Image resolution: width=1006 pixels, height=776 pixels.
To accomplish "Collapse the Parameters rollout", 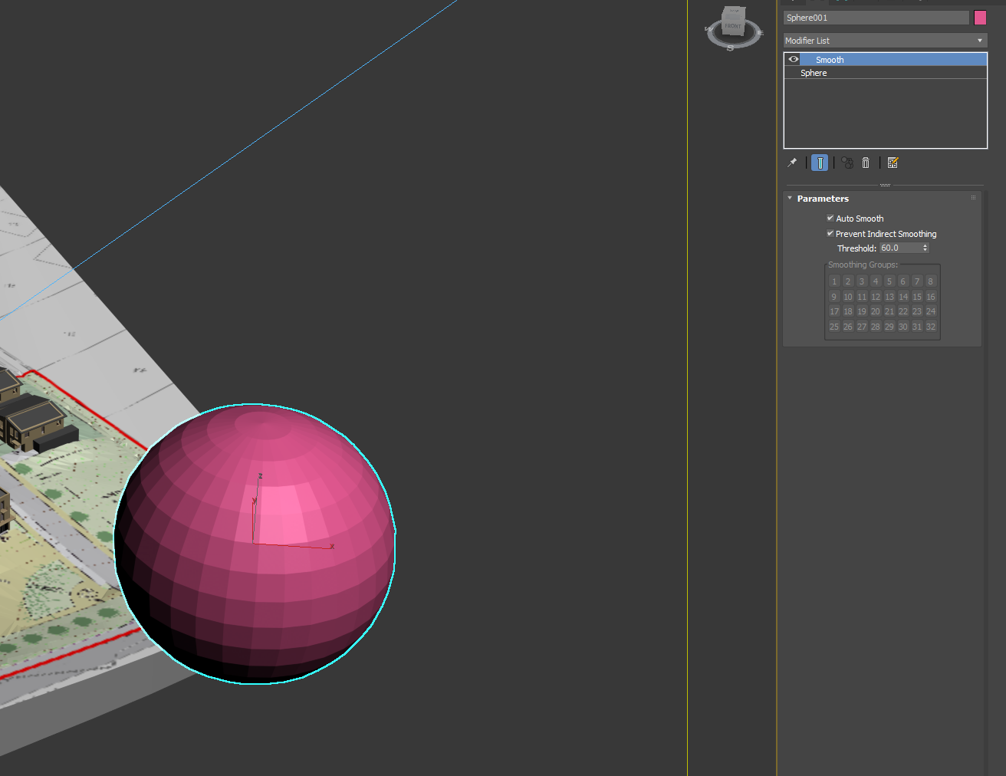I will (x=823, y=199).
